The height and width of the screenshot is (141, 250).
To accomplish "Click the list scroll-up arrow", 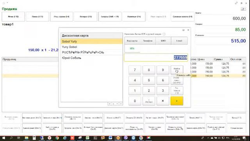I will point(113,104).
